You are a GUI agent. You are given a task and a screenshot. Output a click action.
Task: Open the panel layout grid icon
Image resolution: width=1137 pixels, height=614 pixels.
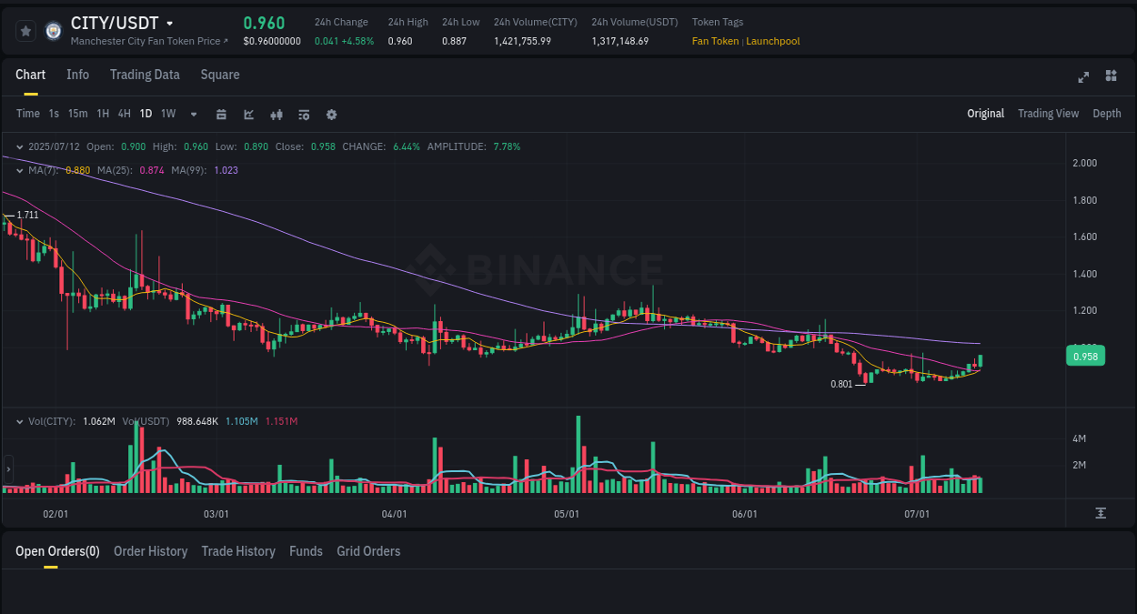(1111, 76)
